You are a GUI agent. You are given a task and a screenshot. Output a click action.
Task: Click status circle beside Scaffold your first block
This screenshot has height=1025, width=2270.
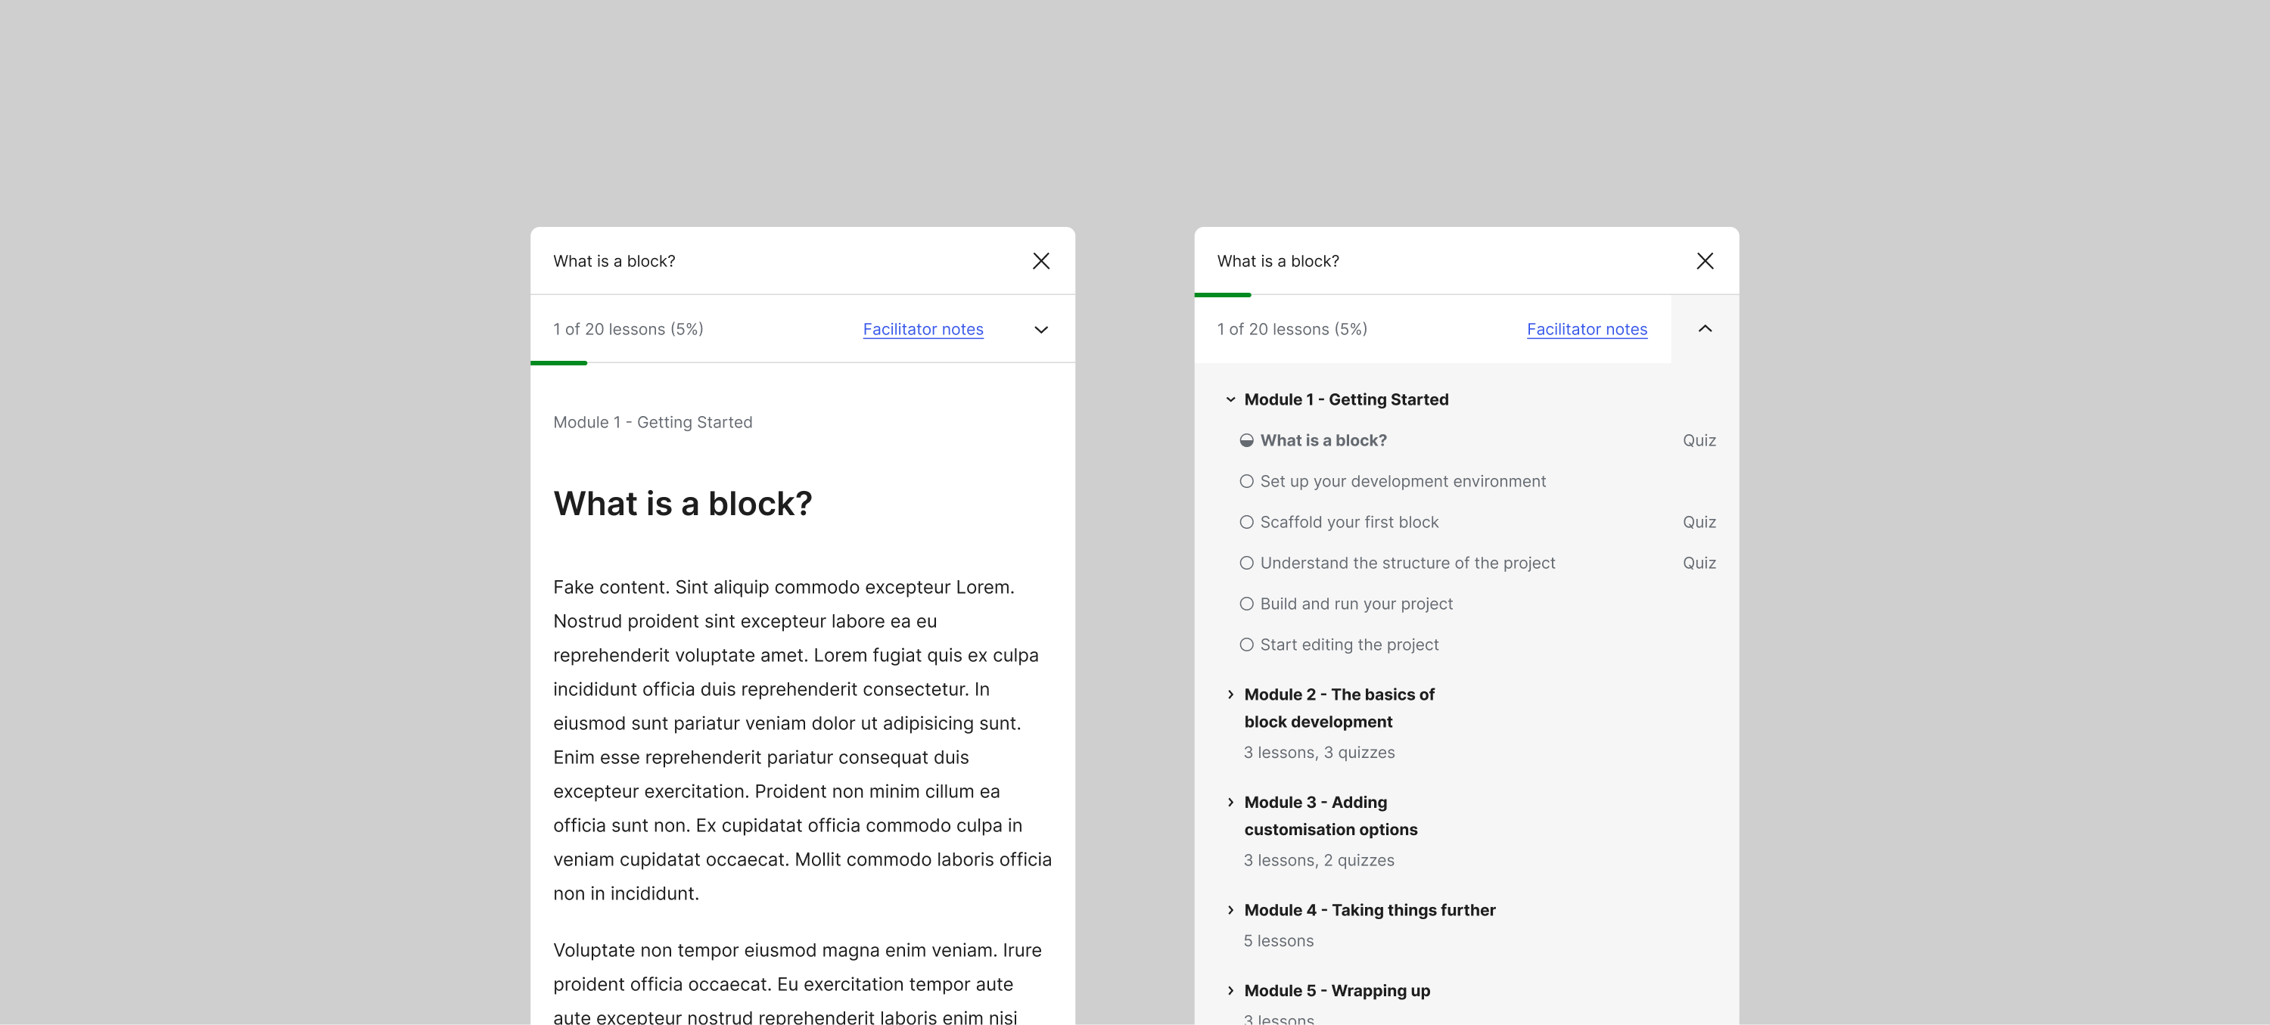click(1246, 522)
